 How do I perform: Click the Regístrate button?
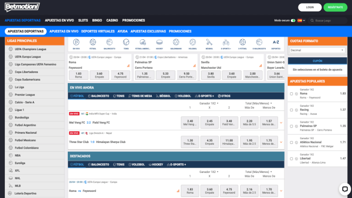click(x=335, y=7)
